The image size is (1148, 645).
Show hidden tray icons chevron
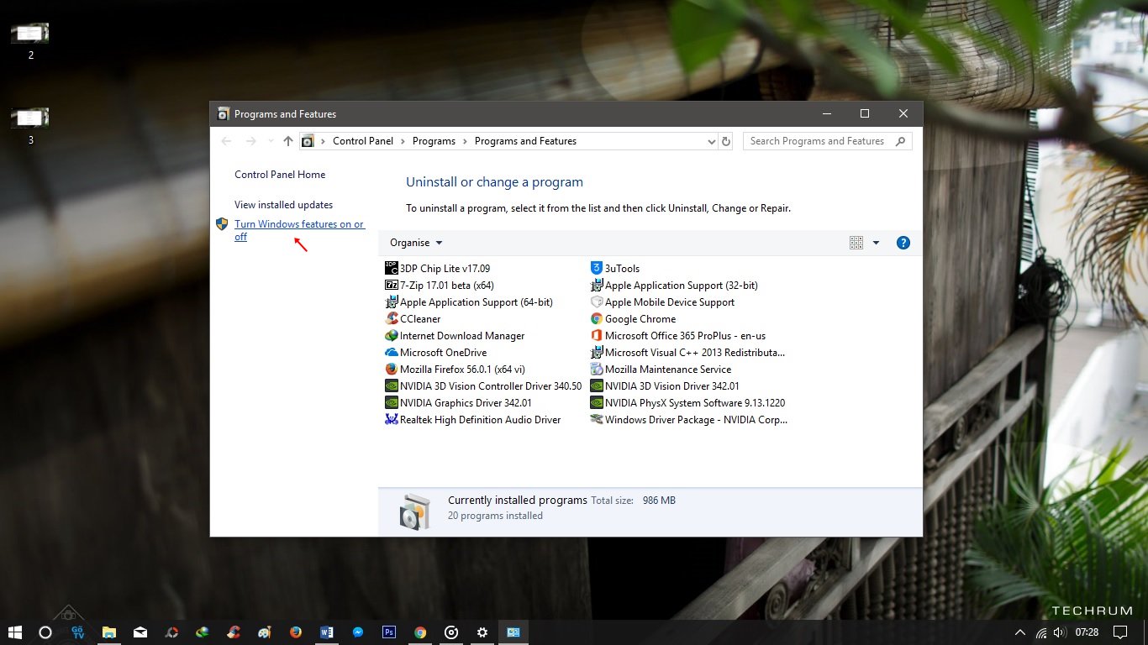[1020, 632]
